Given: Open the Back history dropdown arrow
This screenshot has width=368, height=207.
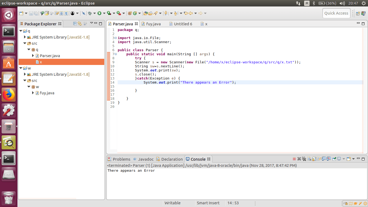Looking at the screenshot, I should [x=196, y=13].
